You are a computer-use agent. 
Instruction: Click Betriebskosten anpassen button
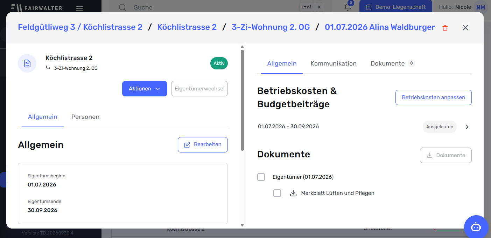[434, 97]
